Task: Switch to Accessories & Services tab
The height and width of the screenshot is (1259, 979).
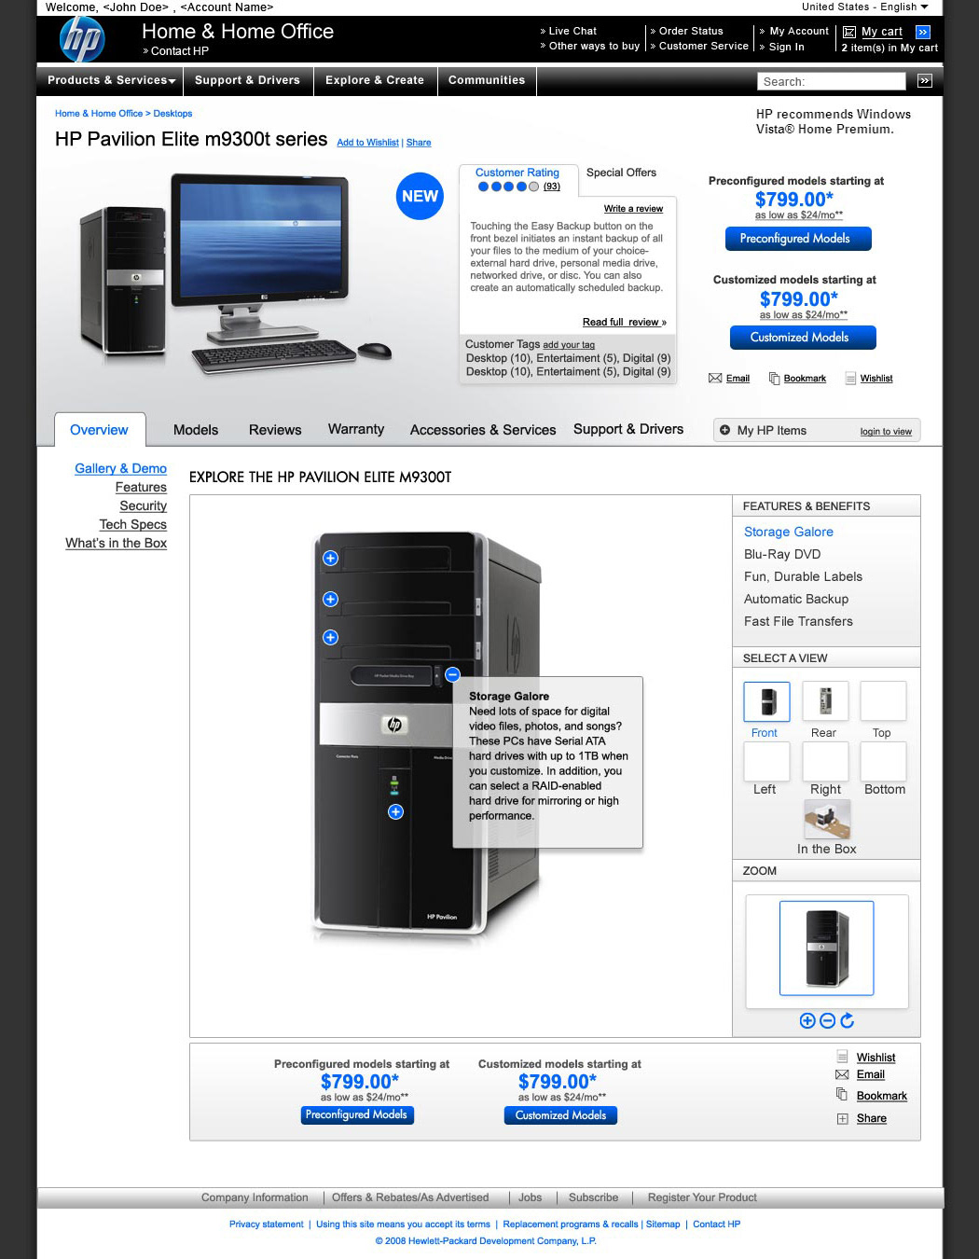Action: [x=483, y=430]
